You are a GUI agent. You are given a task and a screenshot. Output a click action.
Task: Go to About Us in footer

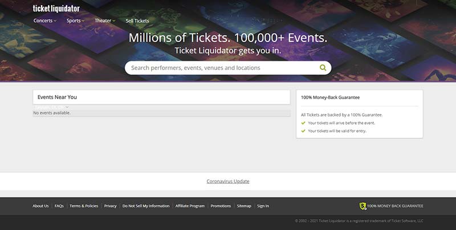point(40,206)
